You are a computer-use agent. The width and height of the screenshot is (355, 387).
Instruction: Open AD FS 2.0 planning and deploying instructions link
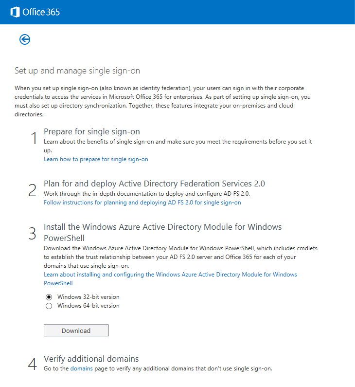(142, 203)
